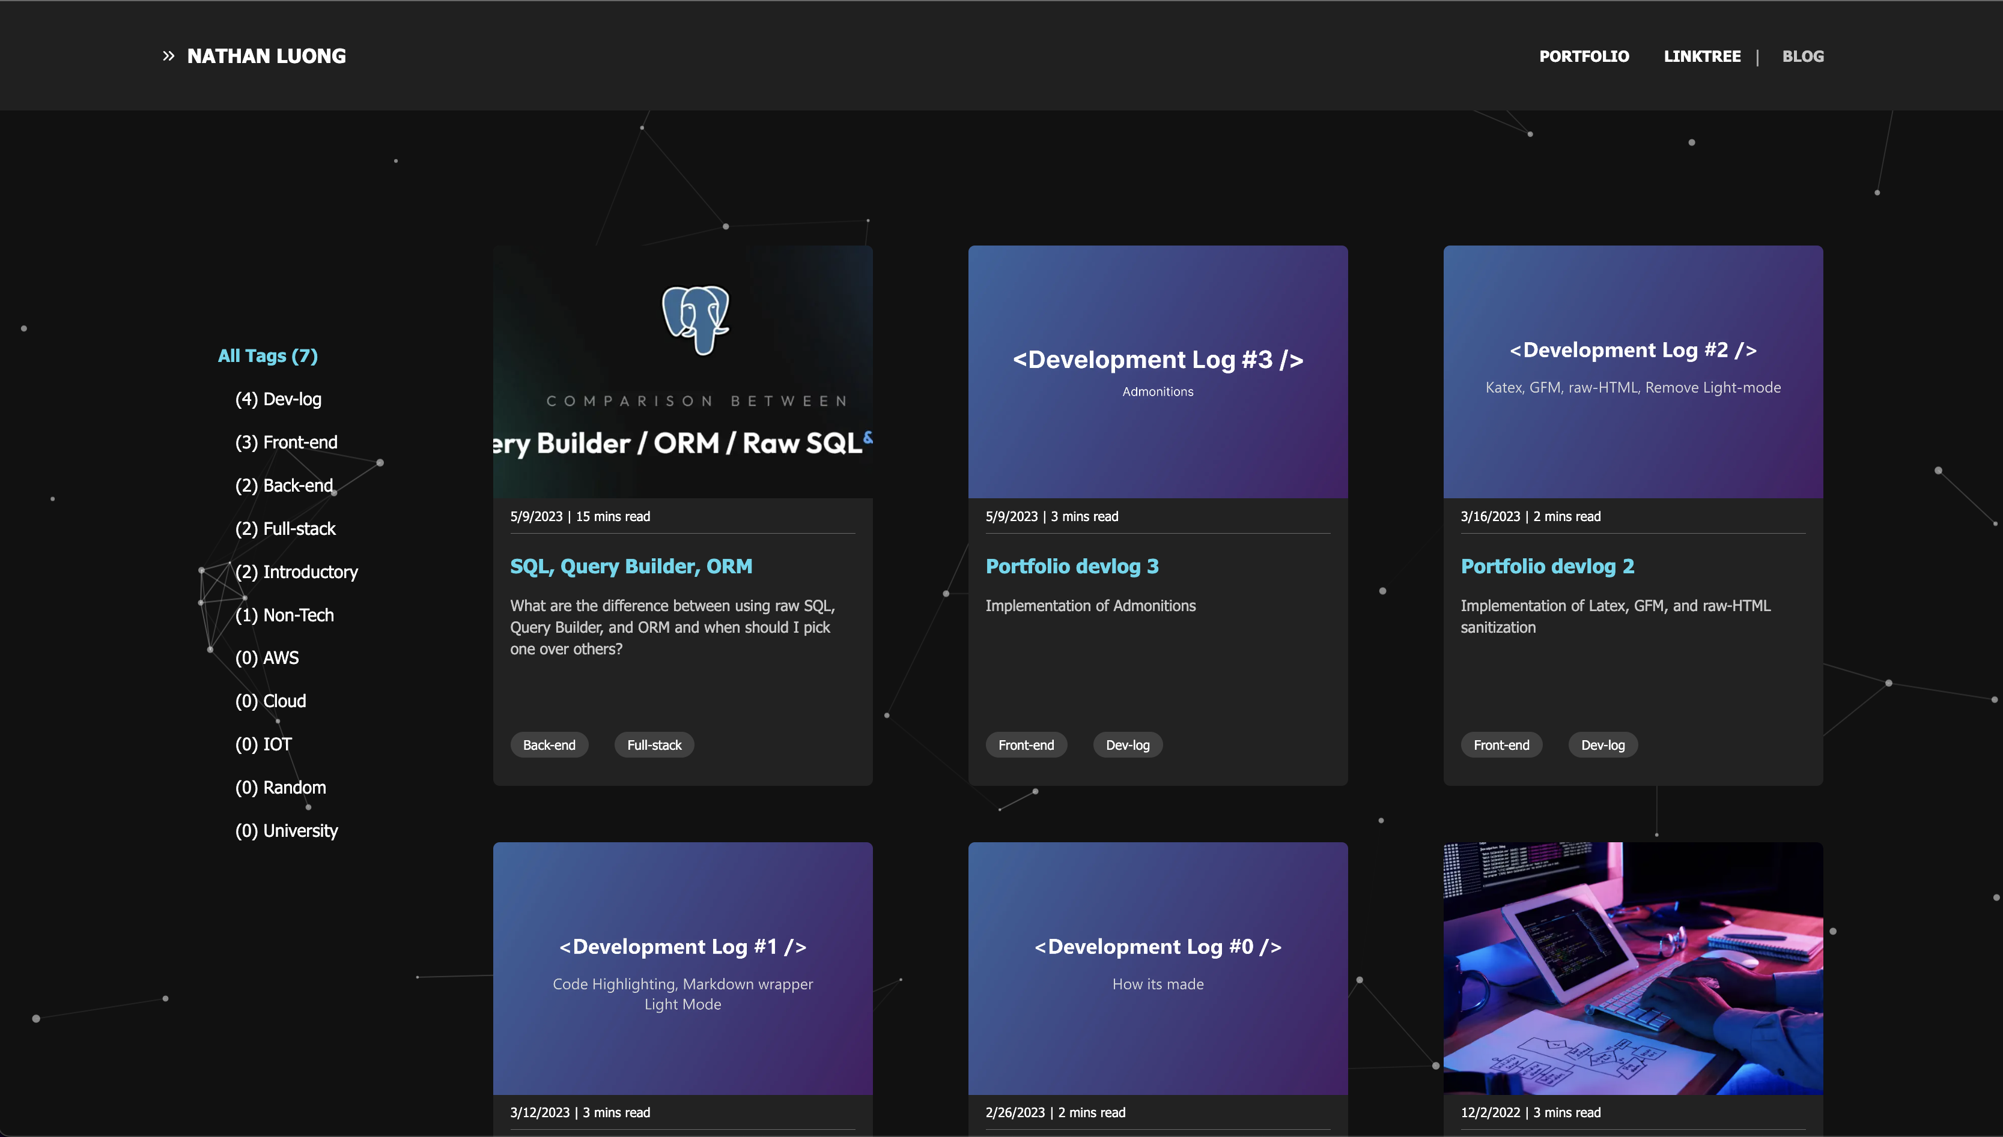Click the double-chevron icon beside Nathan Luong

pyautogui.click(x=168, y=56)
